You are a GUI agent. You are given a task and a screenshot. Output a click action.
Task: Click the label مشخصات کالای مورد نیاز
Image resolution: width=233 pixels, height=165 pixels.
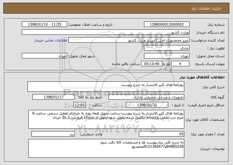[x=205, y=120]
